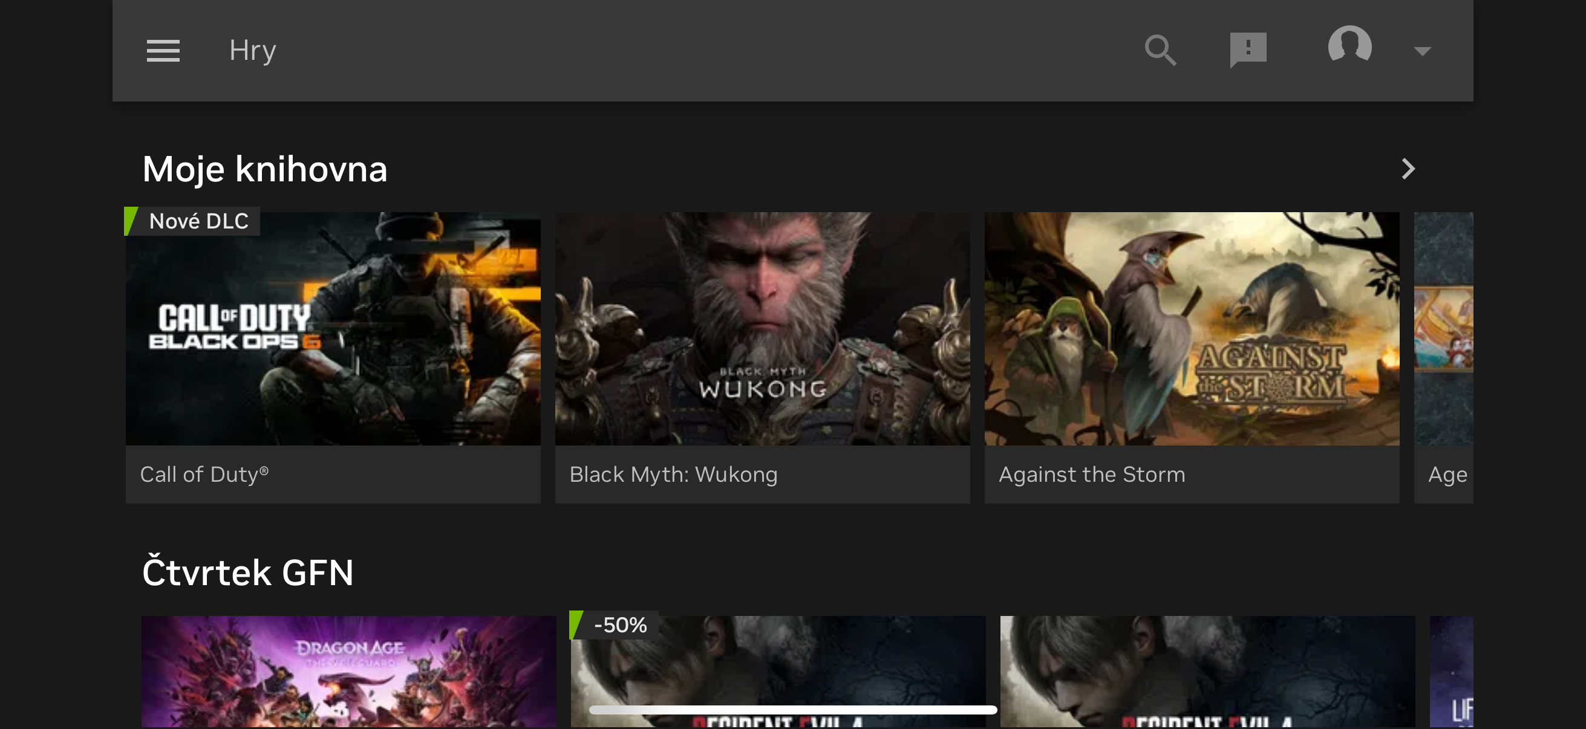Click the profile avatar icon
The image size is (1586, 729).
(1352, 46)
